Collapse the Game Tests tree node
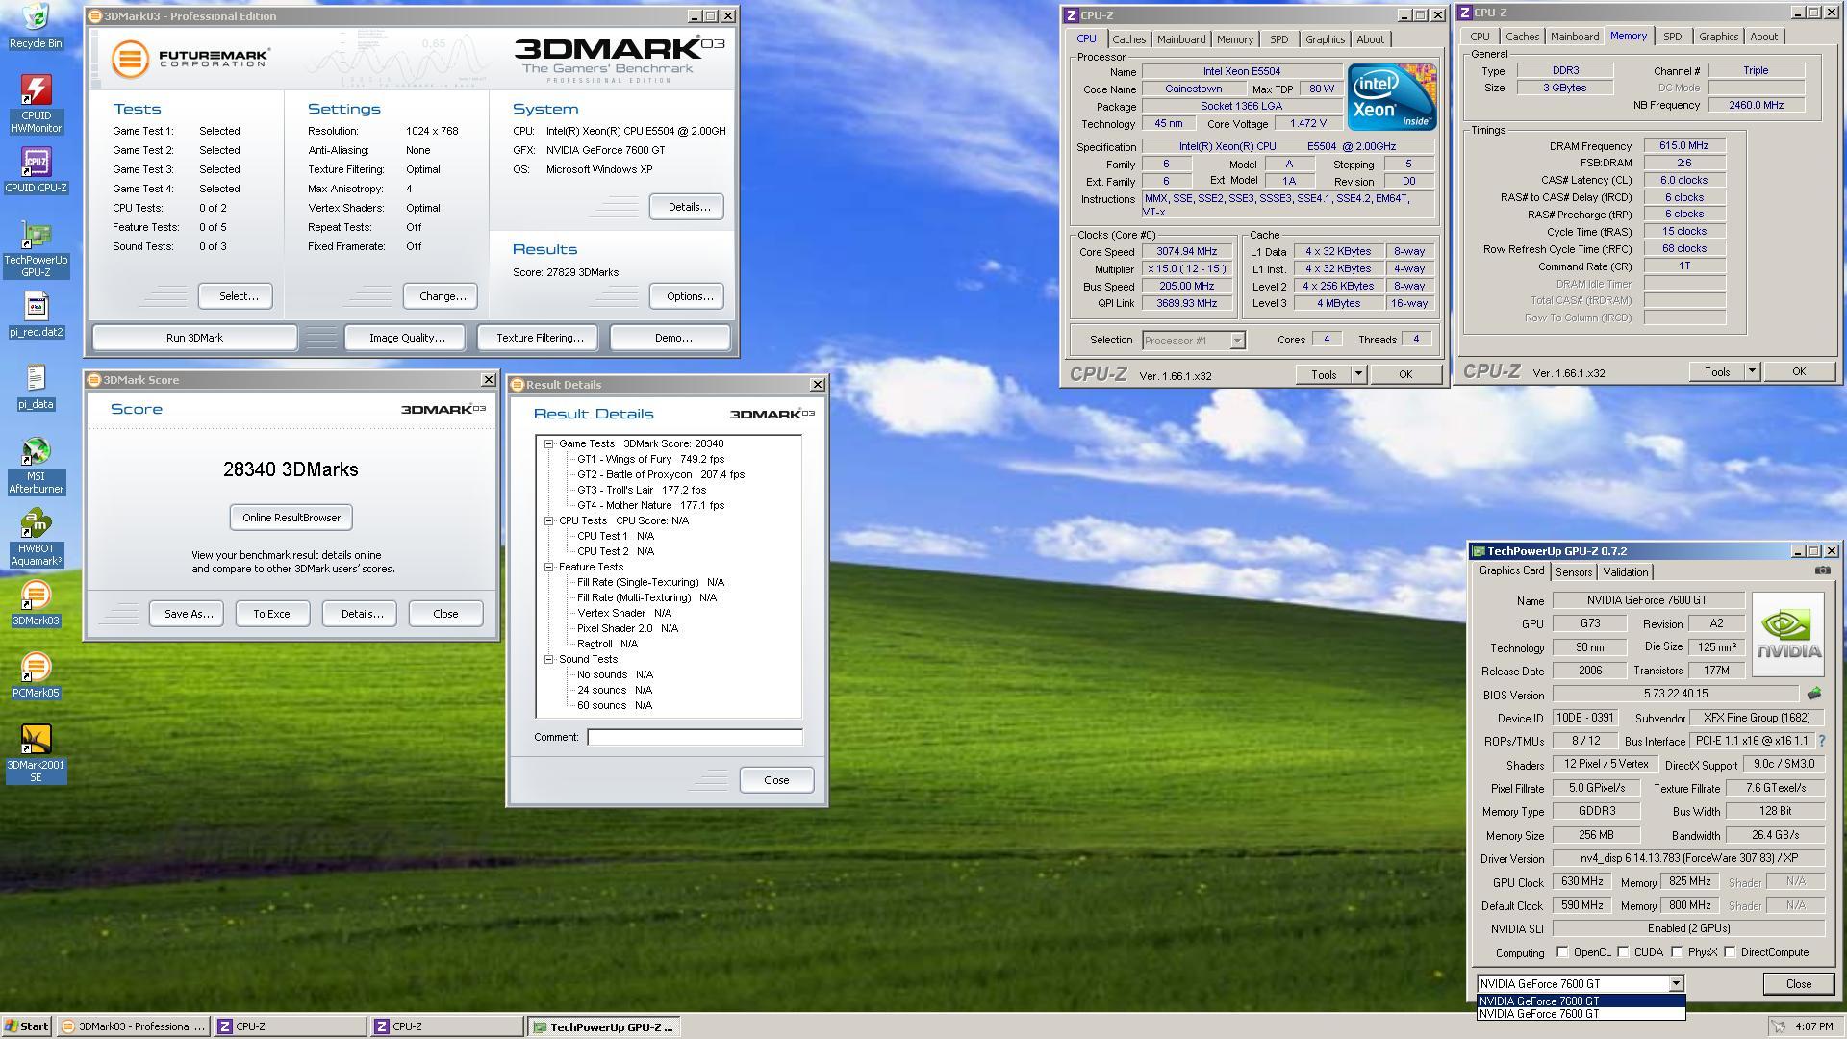Image resolution: width=1847 pixels, height=1039 pixels. coord(548,443)
